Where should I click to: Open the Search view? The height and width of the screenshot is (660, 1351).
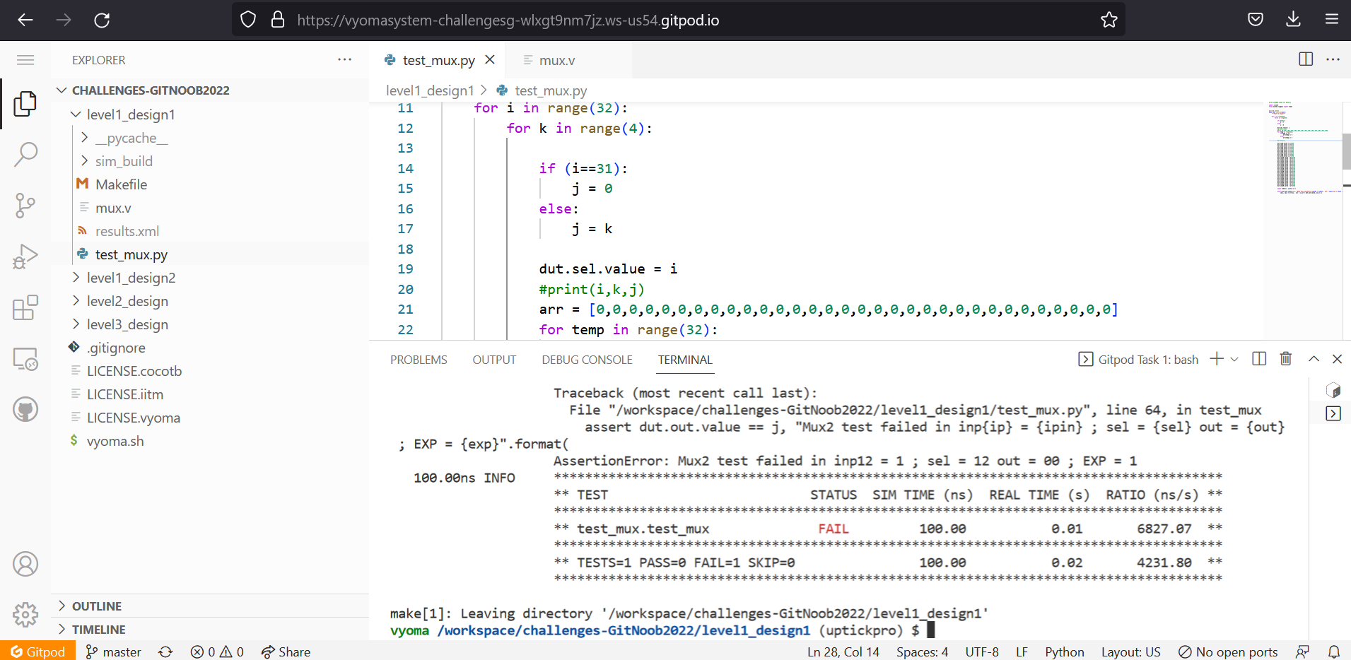pyautogui.click(x=25, y=154)
